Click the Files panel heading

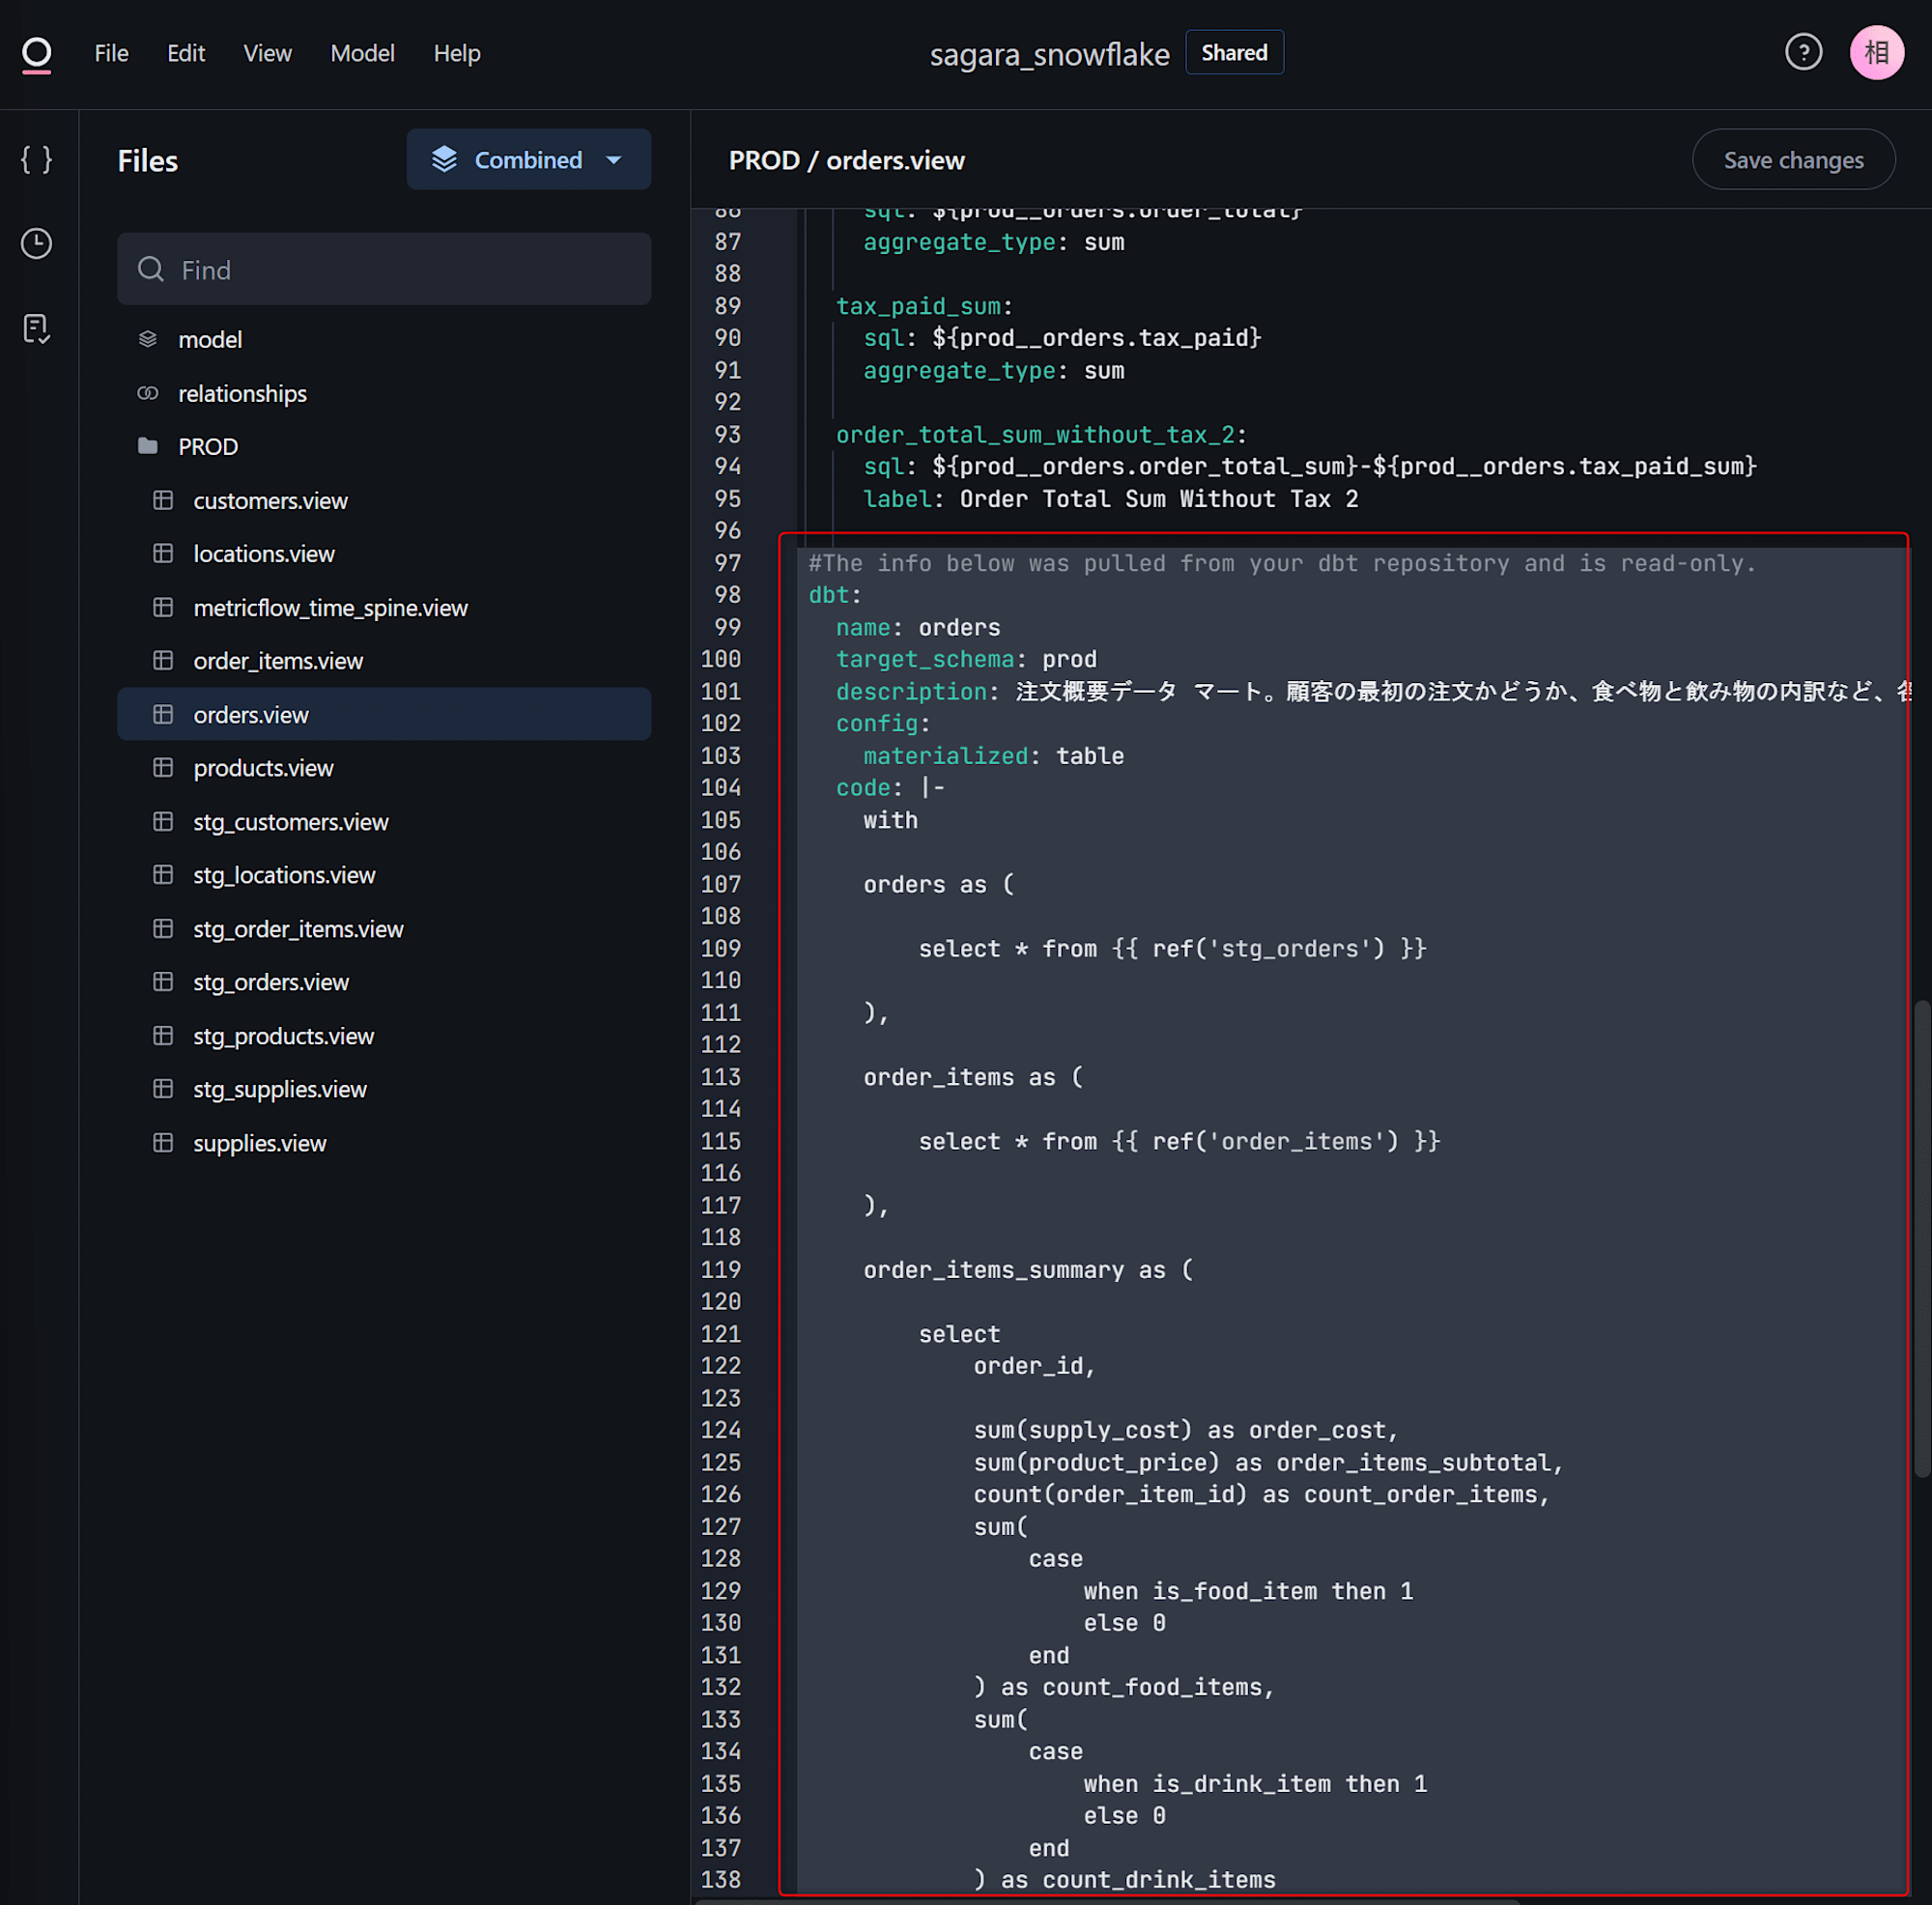point(148,160)
